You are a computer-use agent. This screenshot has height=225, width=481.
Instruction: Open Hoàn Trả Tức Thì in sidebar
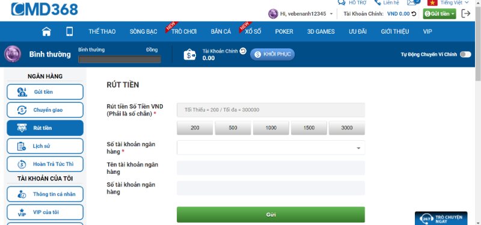45,164
